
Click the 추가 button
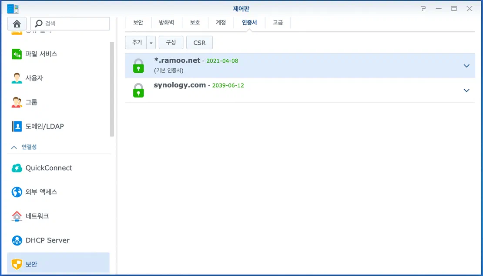(137, 43)
